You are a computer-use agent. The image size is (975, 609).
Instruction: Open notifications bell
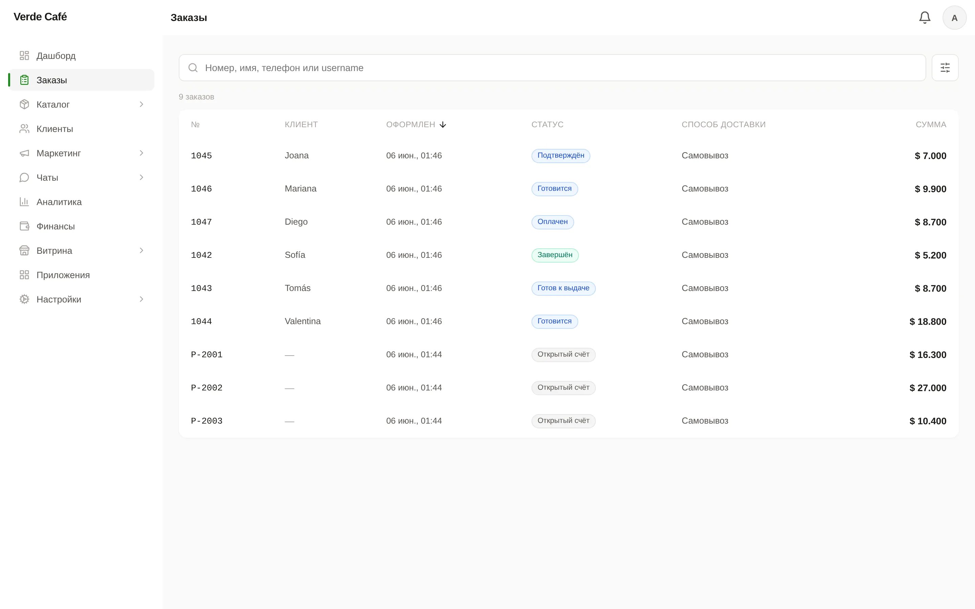tap(925, 18)
